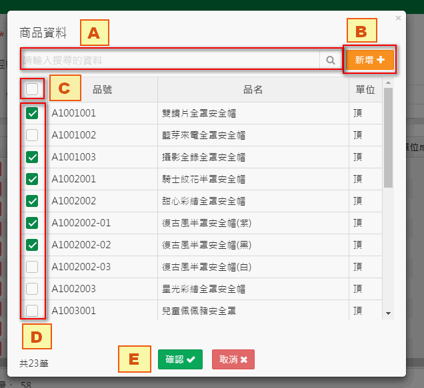Viewport: 424px width, 388px height.
Task: Click product code A1001003
Action: tap(73, 157)
